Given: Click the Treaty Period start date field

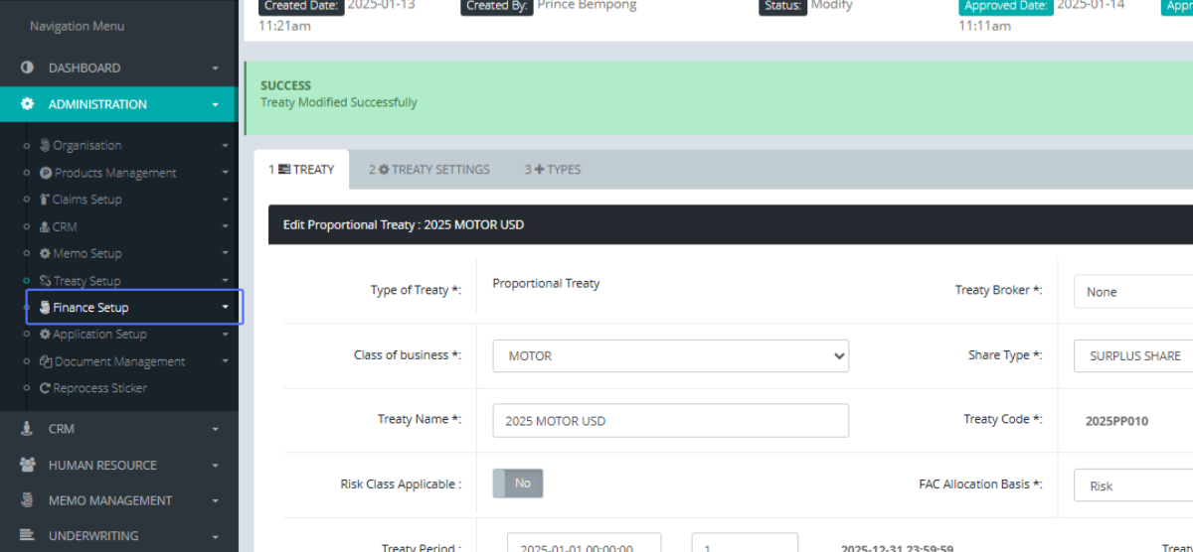Looking at the screenshot, I should pos(584,544).
